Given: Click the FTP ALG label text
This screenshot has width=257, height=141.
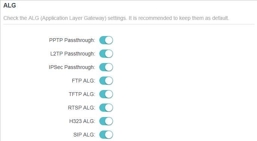Looking at the screenshot, I should [x=84, y=81].
